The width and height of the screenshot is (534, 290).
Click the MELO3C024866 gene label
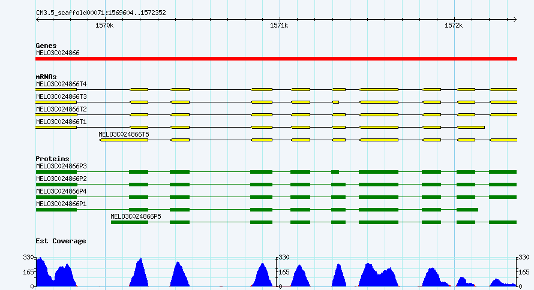coord(58,53)
